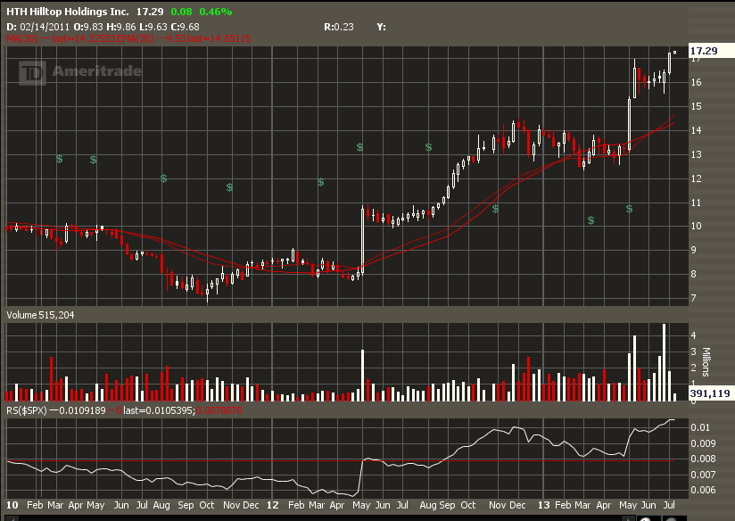
Task: Click the dollar marker near August 2010
Action: click(164, 178)
